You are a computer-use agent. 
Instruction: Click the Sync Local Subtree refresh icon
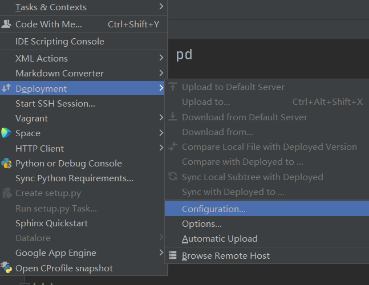click(173, 177)
